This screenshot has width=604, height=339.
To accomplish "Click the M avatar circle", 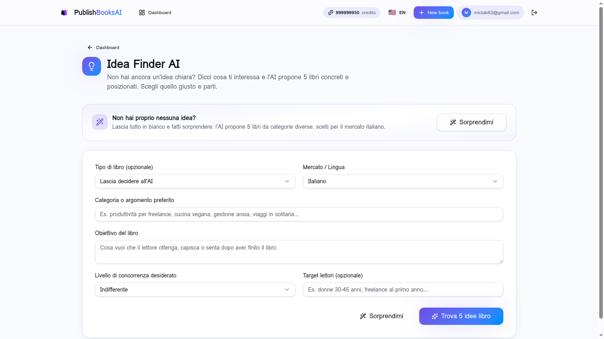I will point(466,13).
